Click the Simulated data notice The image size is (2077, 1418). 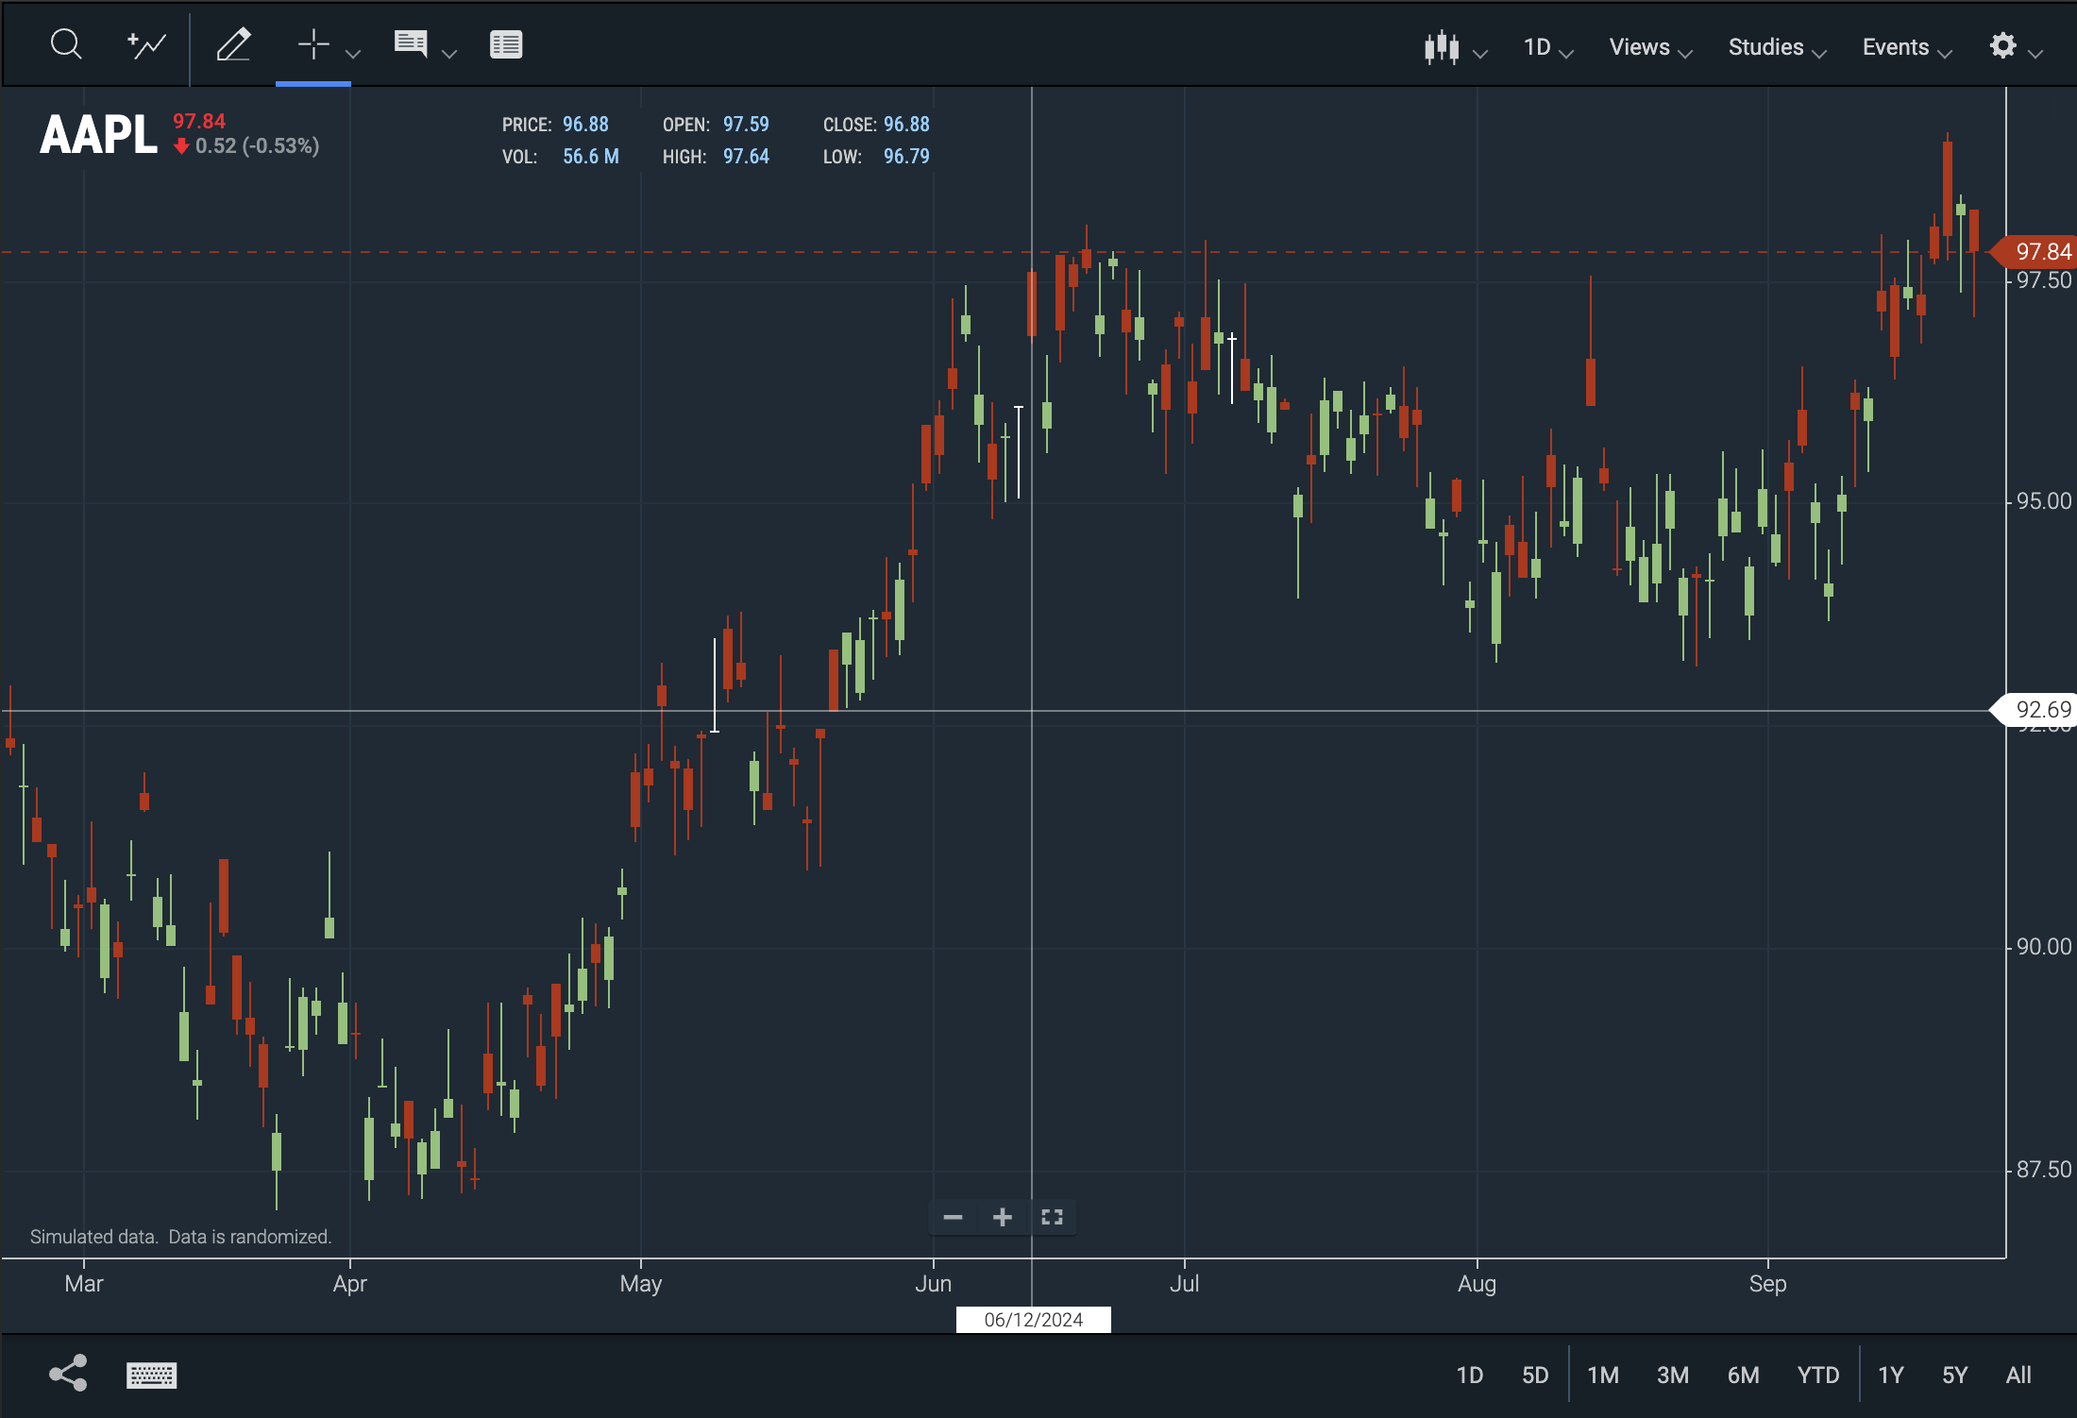tap(181, 1237)
